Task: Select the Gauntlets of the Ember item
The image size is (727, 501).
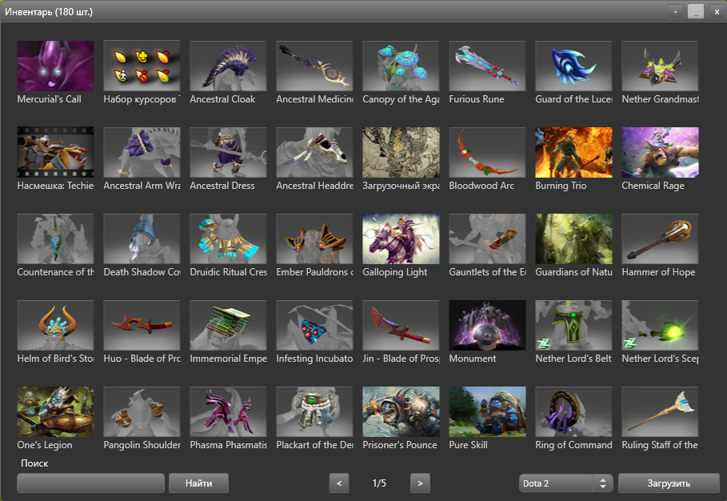Action: 487,239
